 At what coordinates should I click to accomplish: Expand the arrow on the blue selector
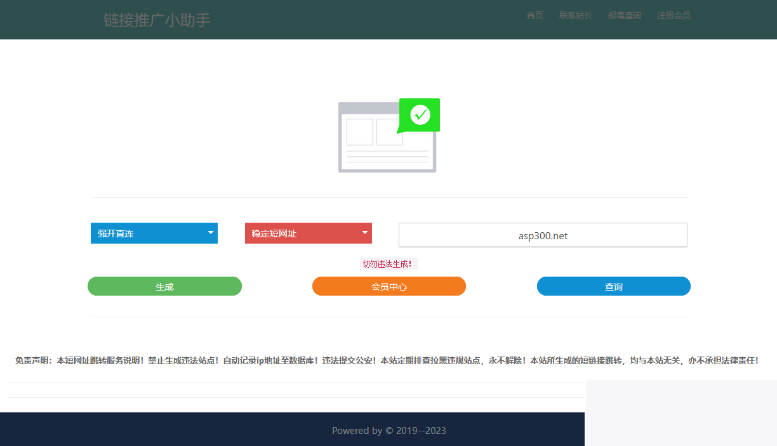tap(210, 233)
